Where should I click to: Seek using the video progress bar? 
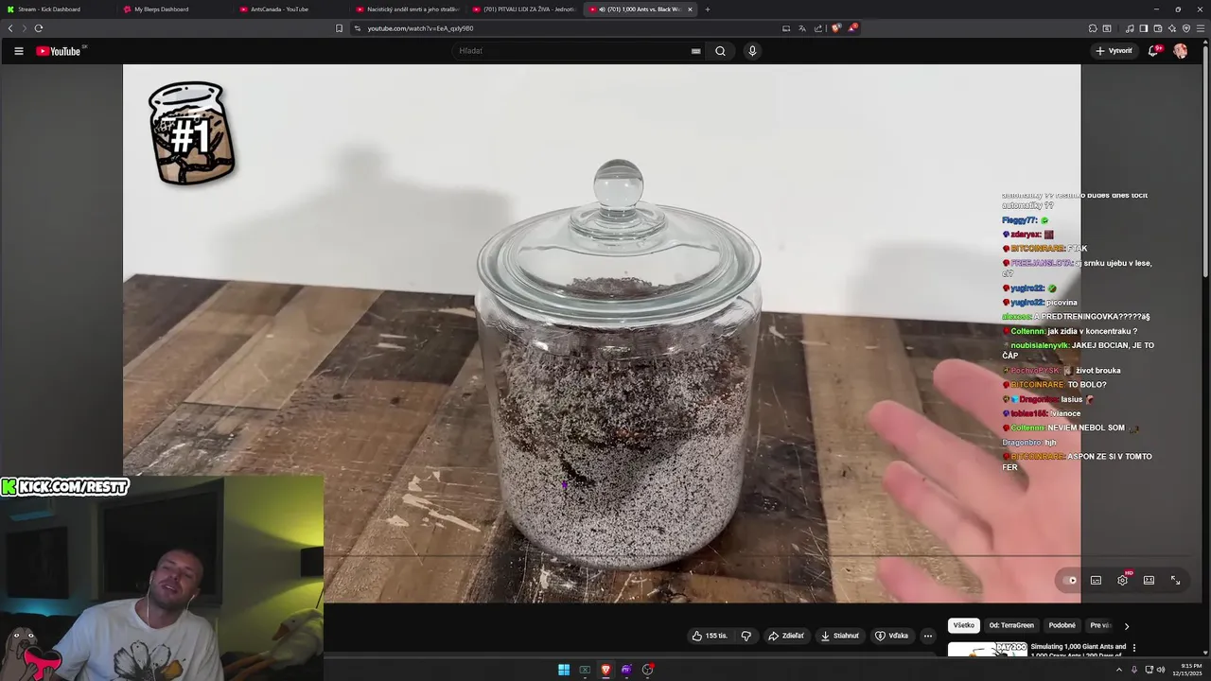click(x=602, y=556)
